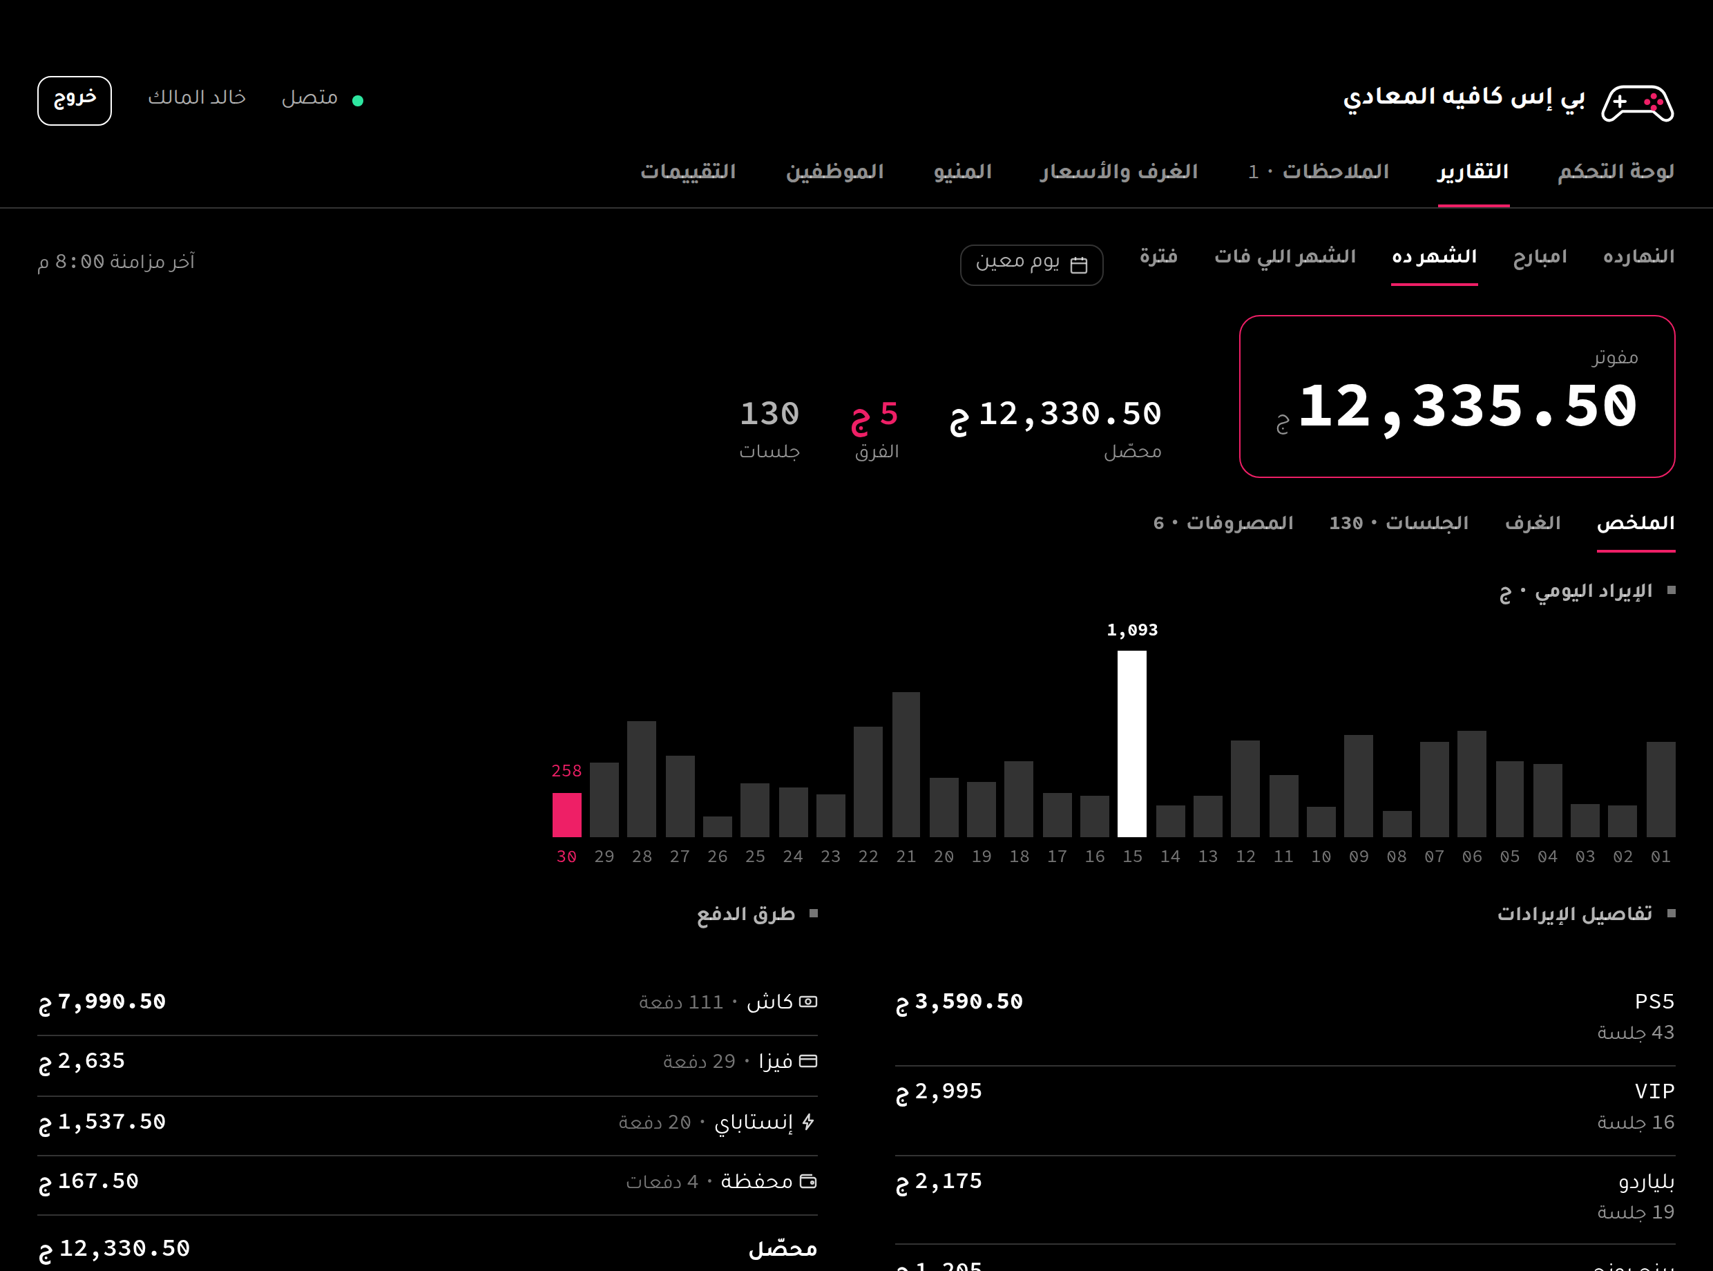Click the pink day 30 chart bar

[x=567, y=815]
